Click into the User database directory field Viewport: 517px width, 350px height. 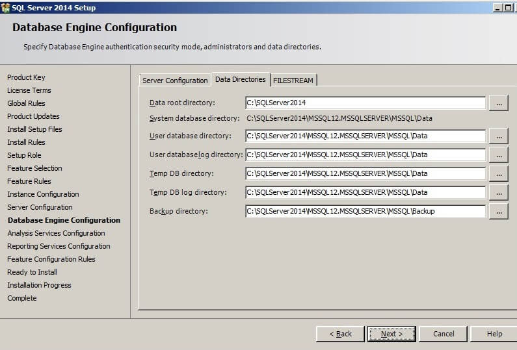tap(365, 136)
